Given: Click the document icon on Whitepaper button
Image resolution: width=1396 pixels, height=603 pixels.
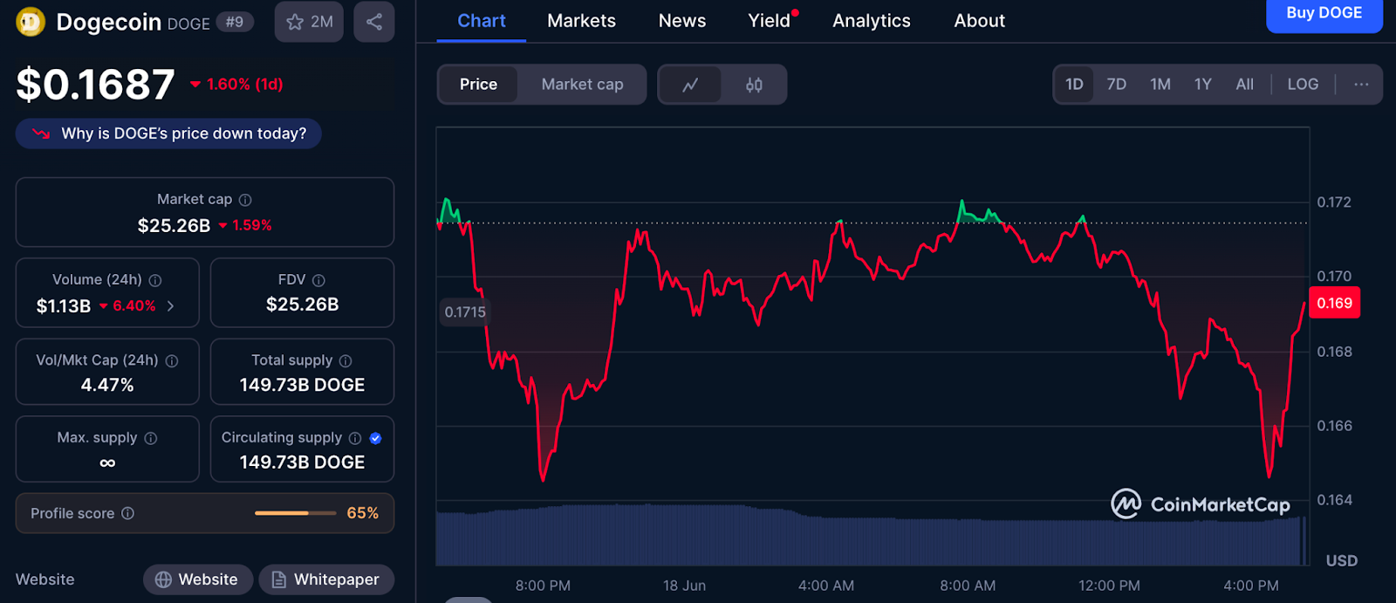Looking at the screenshot, I should click(x=279, y=579).
